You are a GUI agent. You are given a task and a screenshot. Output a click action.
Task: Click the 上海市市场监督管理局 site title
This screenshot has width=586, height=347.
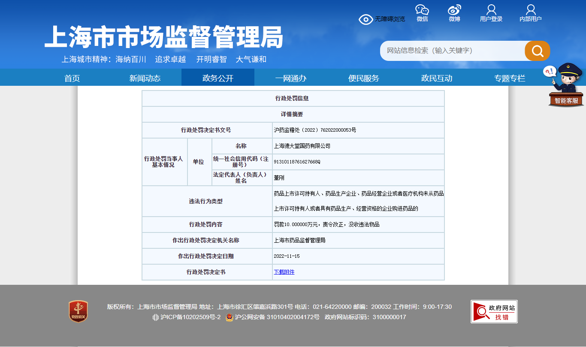pyautogui.click(x=163, y=37)
